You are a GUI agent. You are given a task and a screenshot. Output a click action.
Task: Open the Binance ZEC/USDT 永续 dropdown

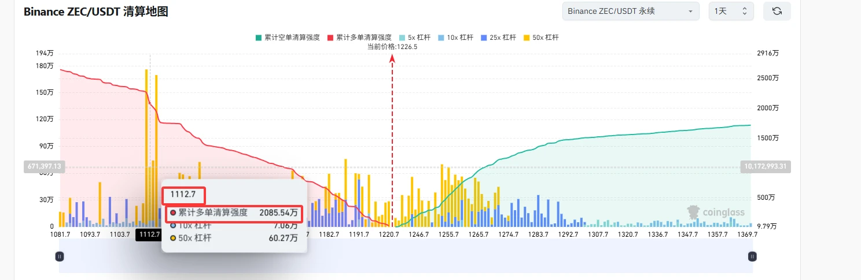point(630,11)
